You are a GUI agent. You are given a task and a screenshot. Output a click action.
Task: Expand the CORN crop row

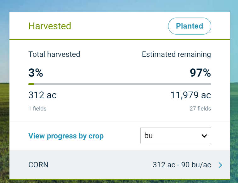click(120, 165)
